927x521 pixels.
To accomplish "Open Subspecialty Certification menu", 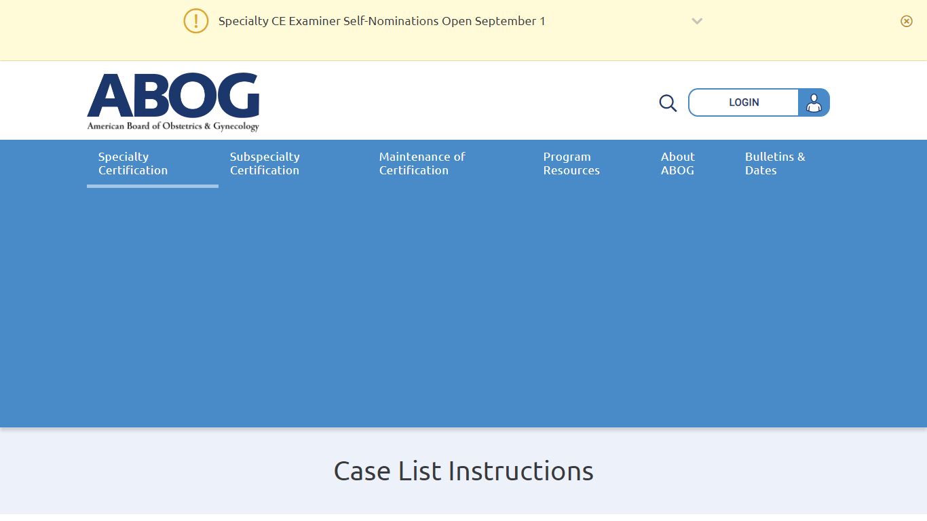I will (265, 163).
